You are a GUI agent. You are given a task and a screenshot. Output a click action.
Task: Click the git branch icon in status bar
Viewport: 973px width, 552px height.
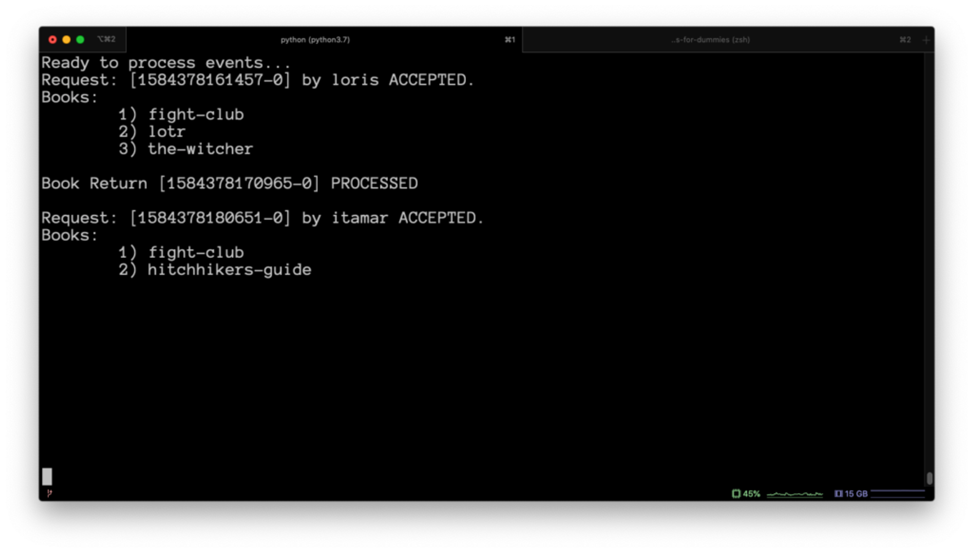(x=49, y=493)
